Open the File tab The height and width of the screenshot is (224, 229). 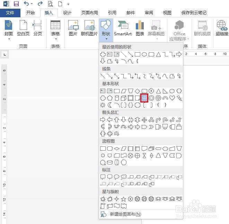click(x=10, y=13)
